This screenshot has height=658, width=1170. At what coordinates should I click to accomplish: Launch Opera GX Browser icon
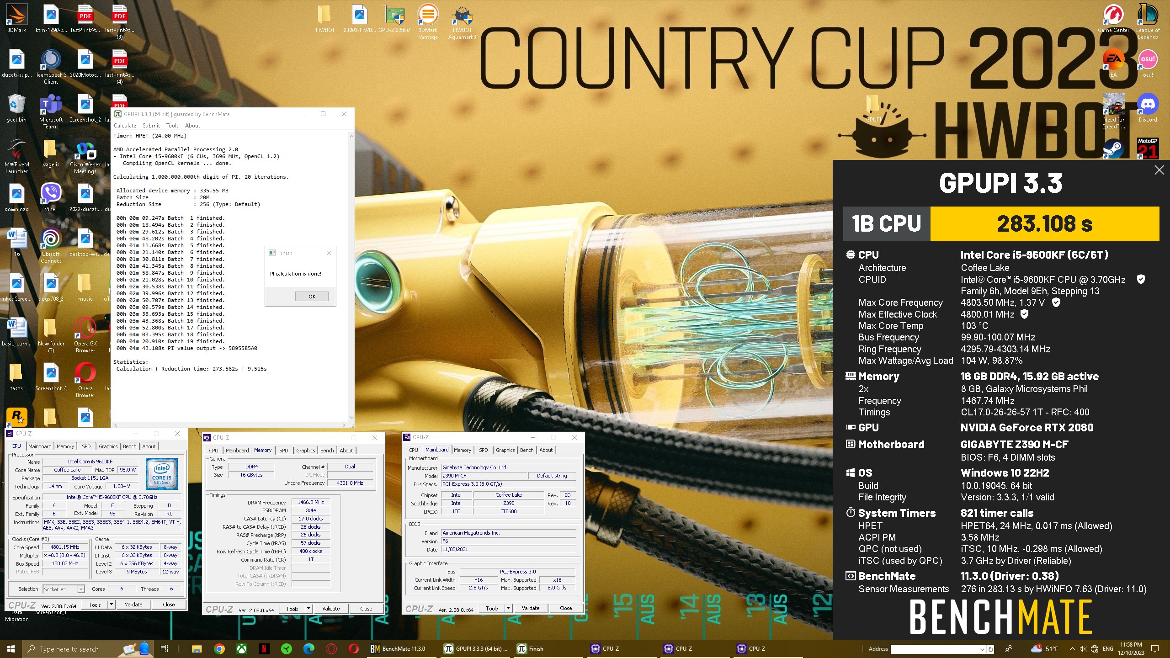[85, 335]
